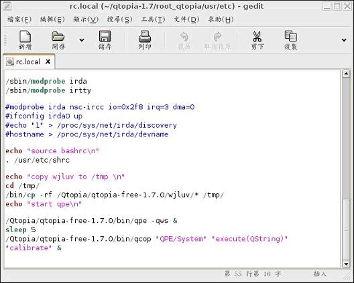Click the insert mode (插入) status indicator

pos(320,274)
